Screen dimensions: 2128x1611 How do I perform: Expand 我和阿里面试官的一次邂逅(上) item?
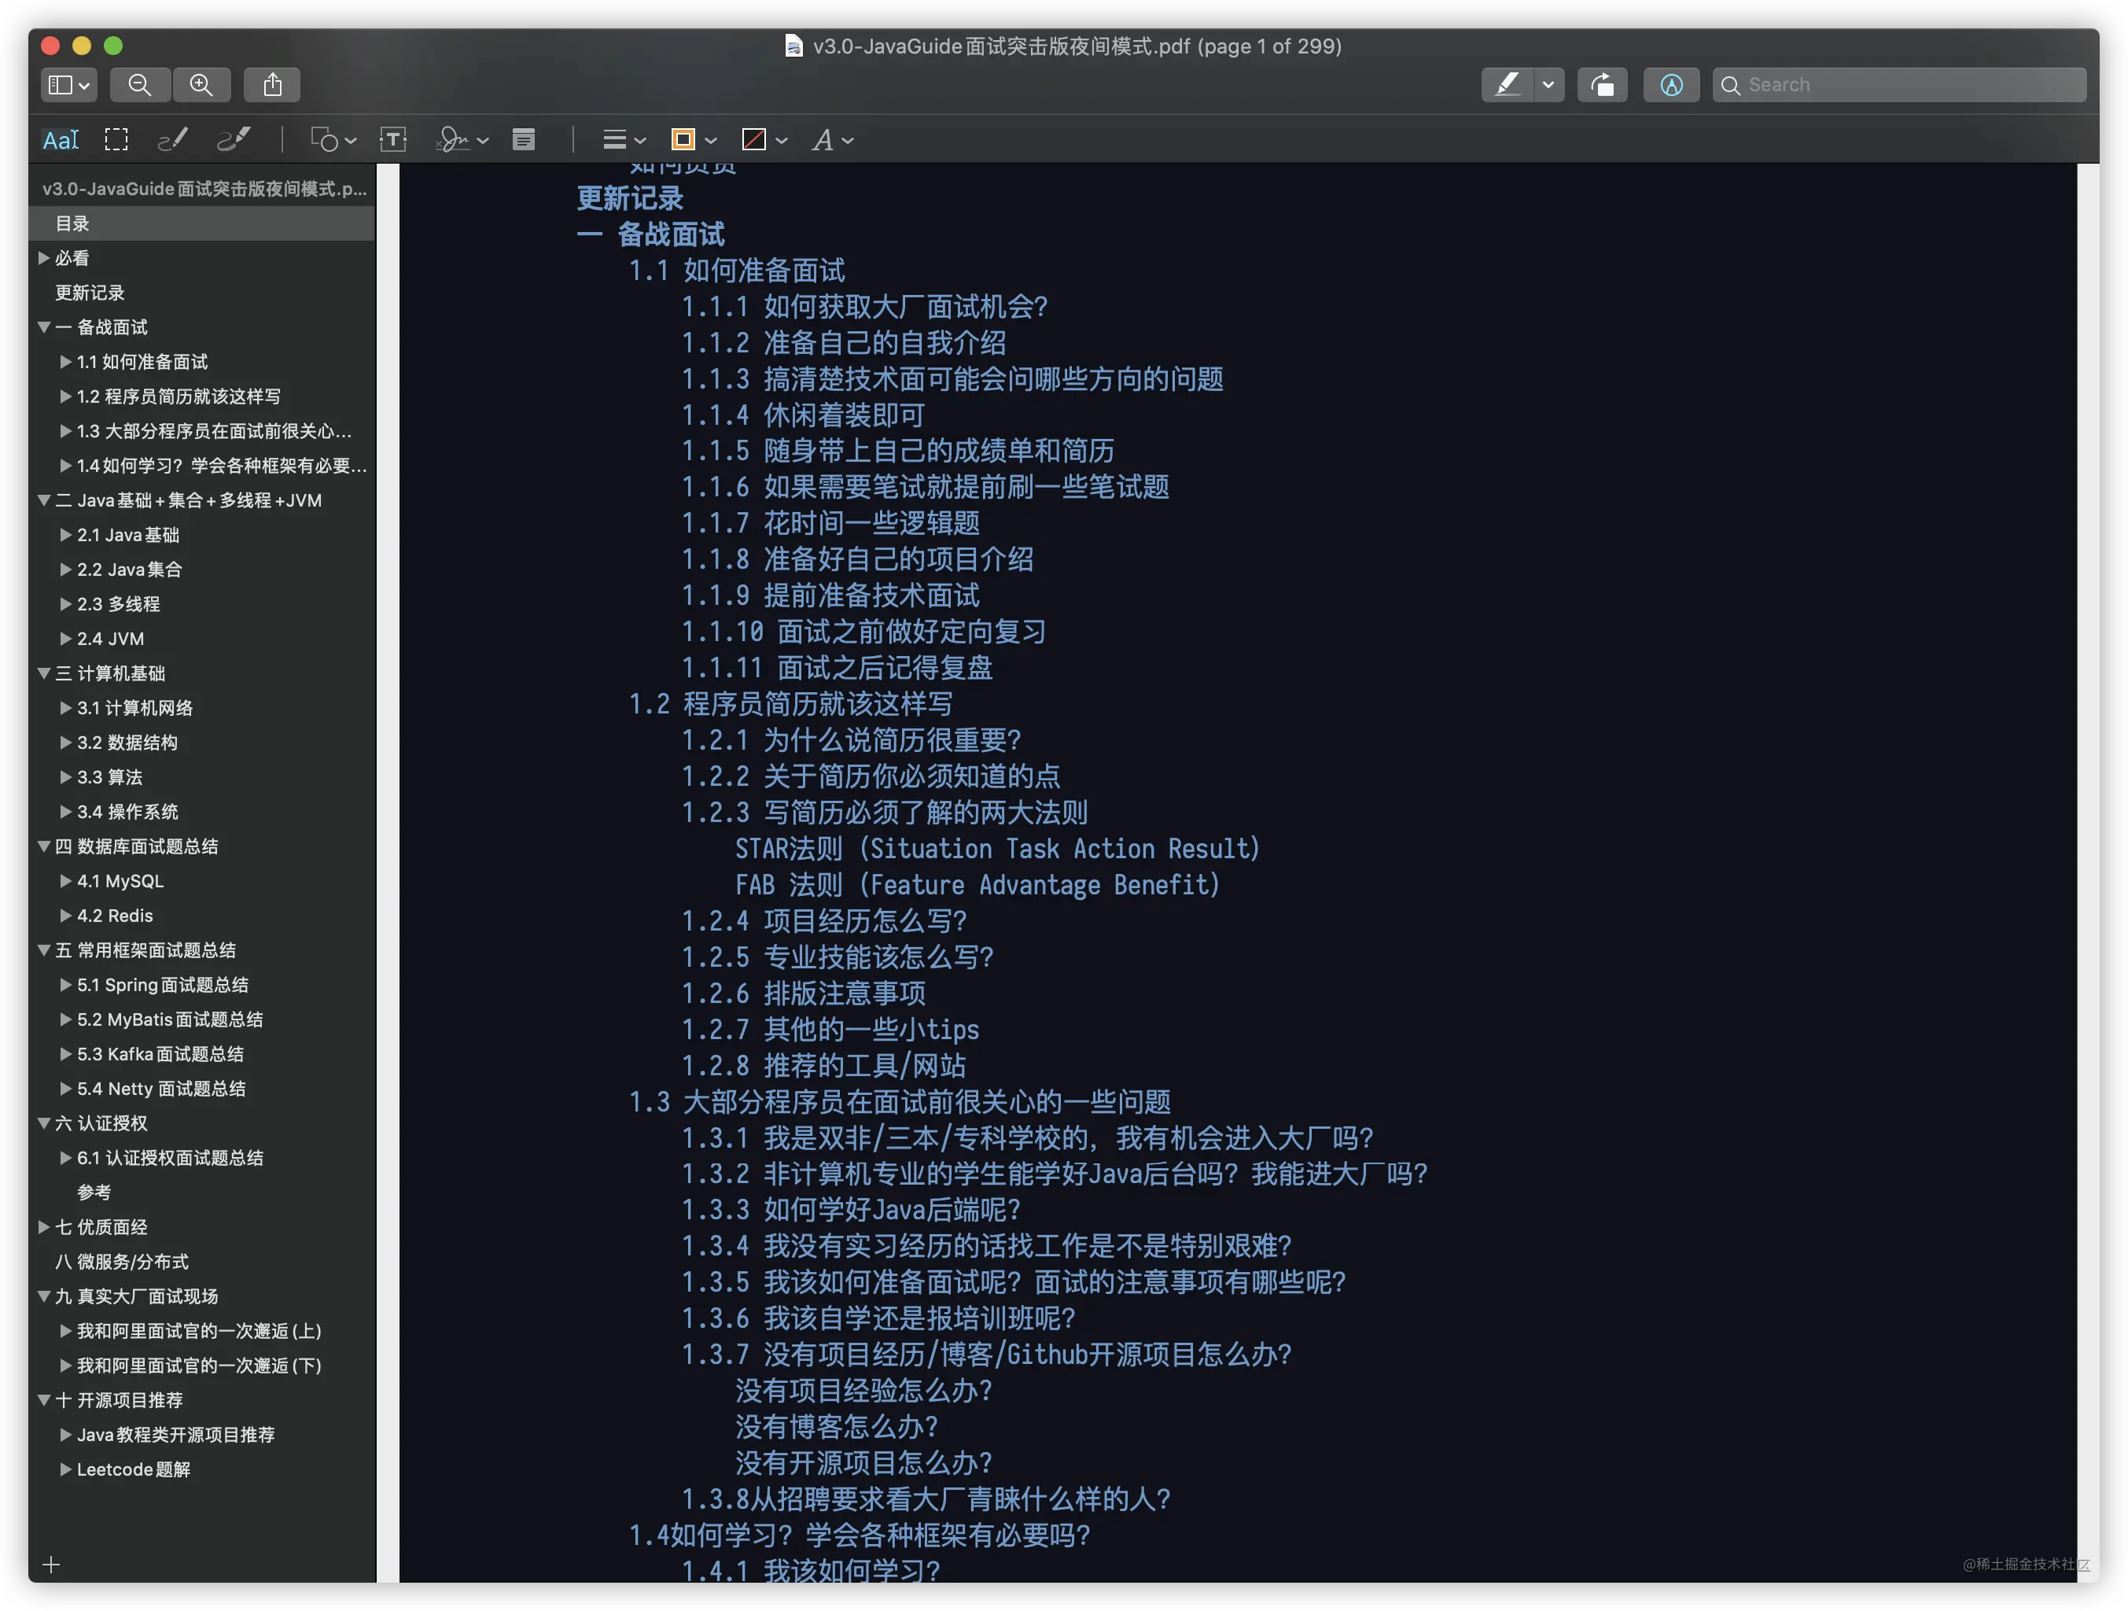65,1332
